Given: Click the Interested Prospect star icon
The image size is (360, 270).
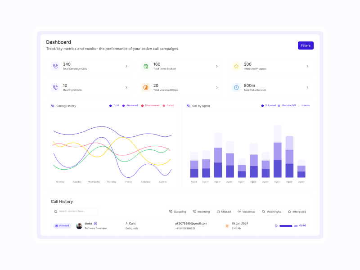Looking at the screenshot, I should click(x=236, y=66).
